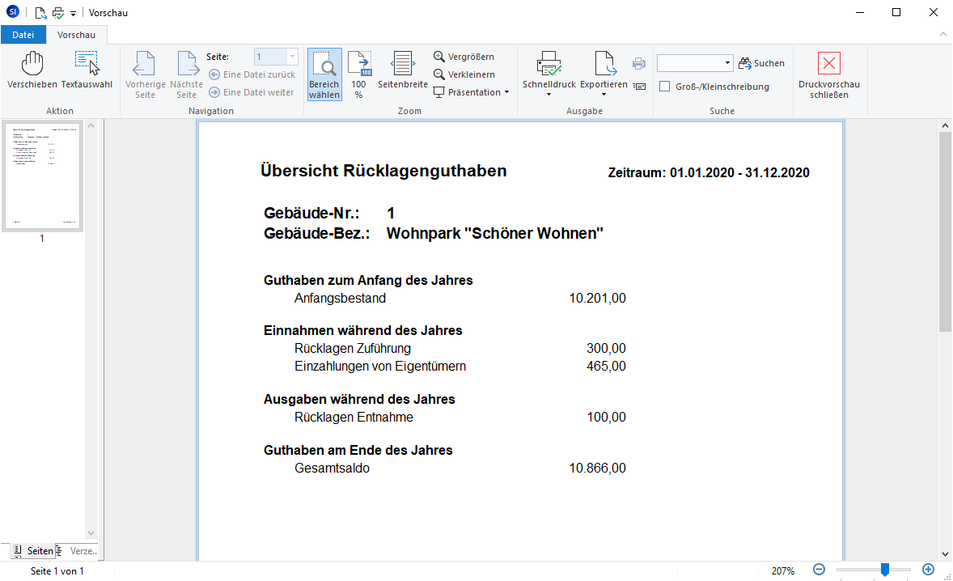This screenshot has height=581, width=953.
Task: Click Vergrößern to zoom in
Action: [464, 57]
